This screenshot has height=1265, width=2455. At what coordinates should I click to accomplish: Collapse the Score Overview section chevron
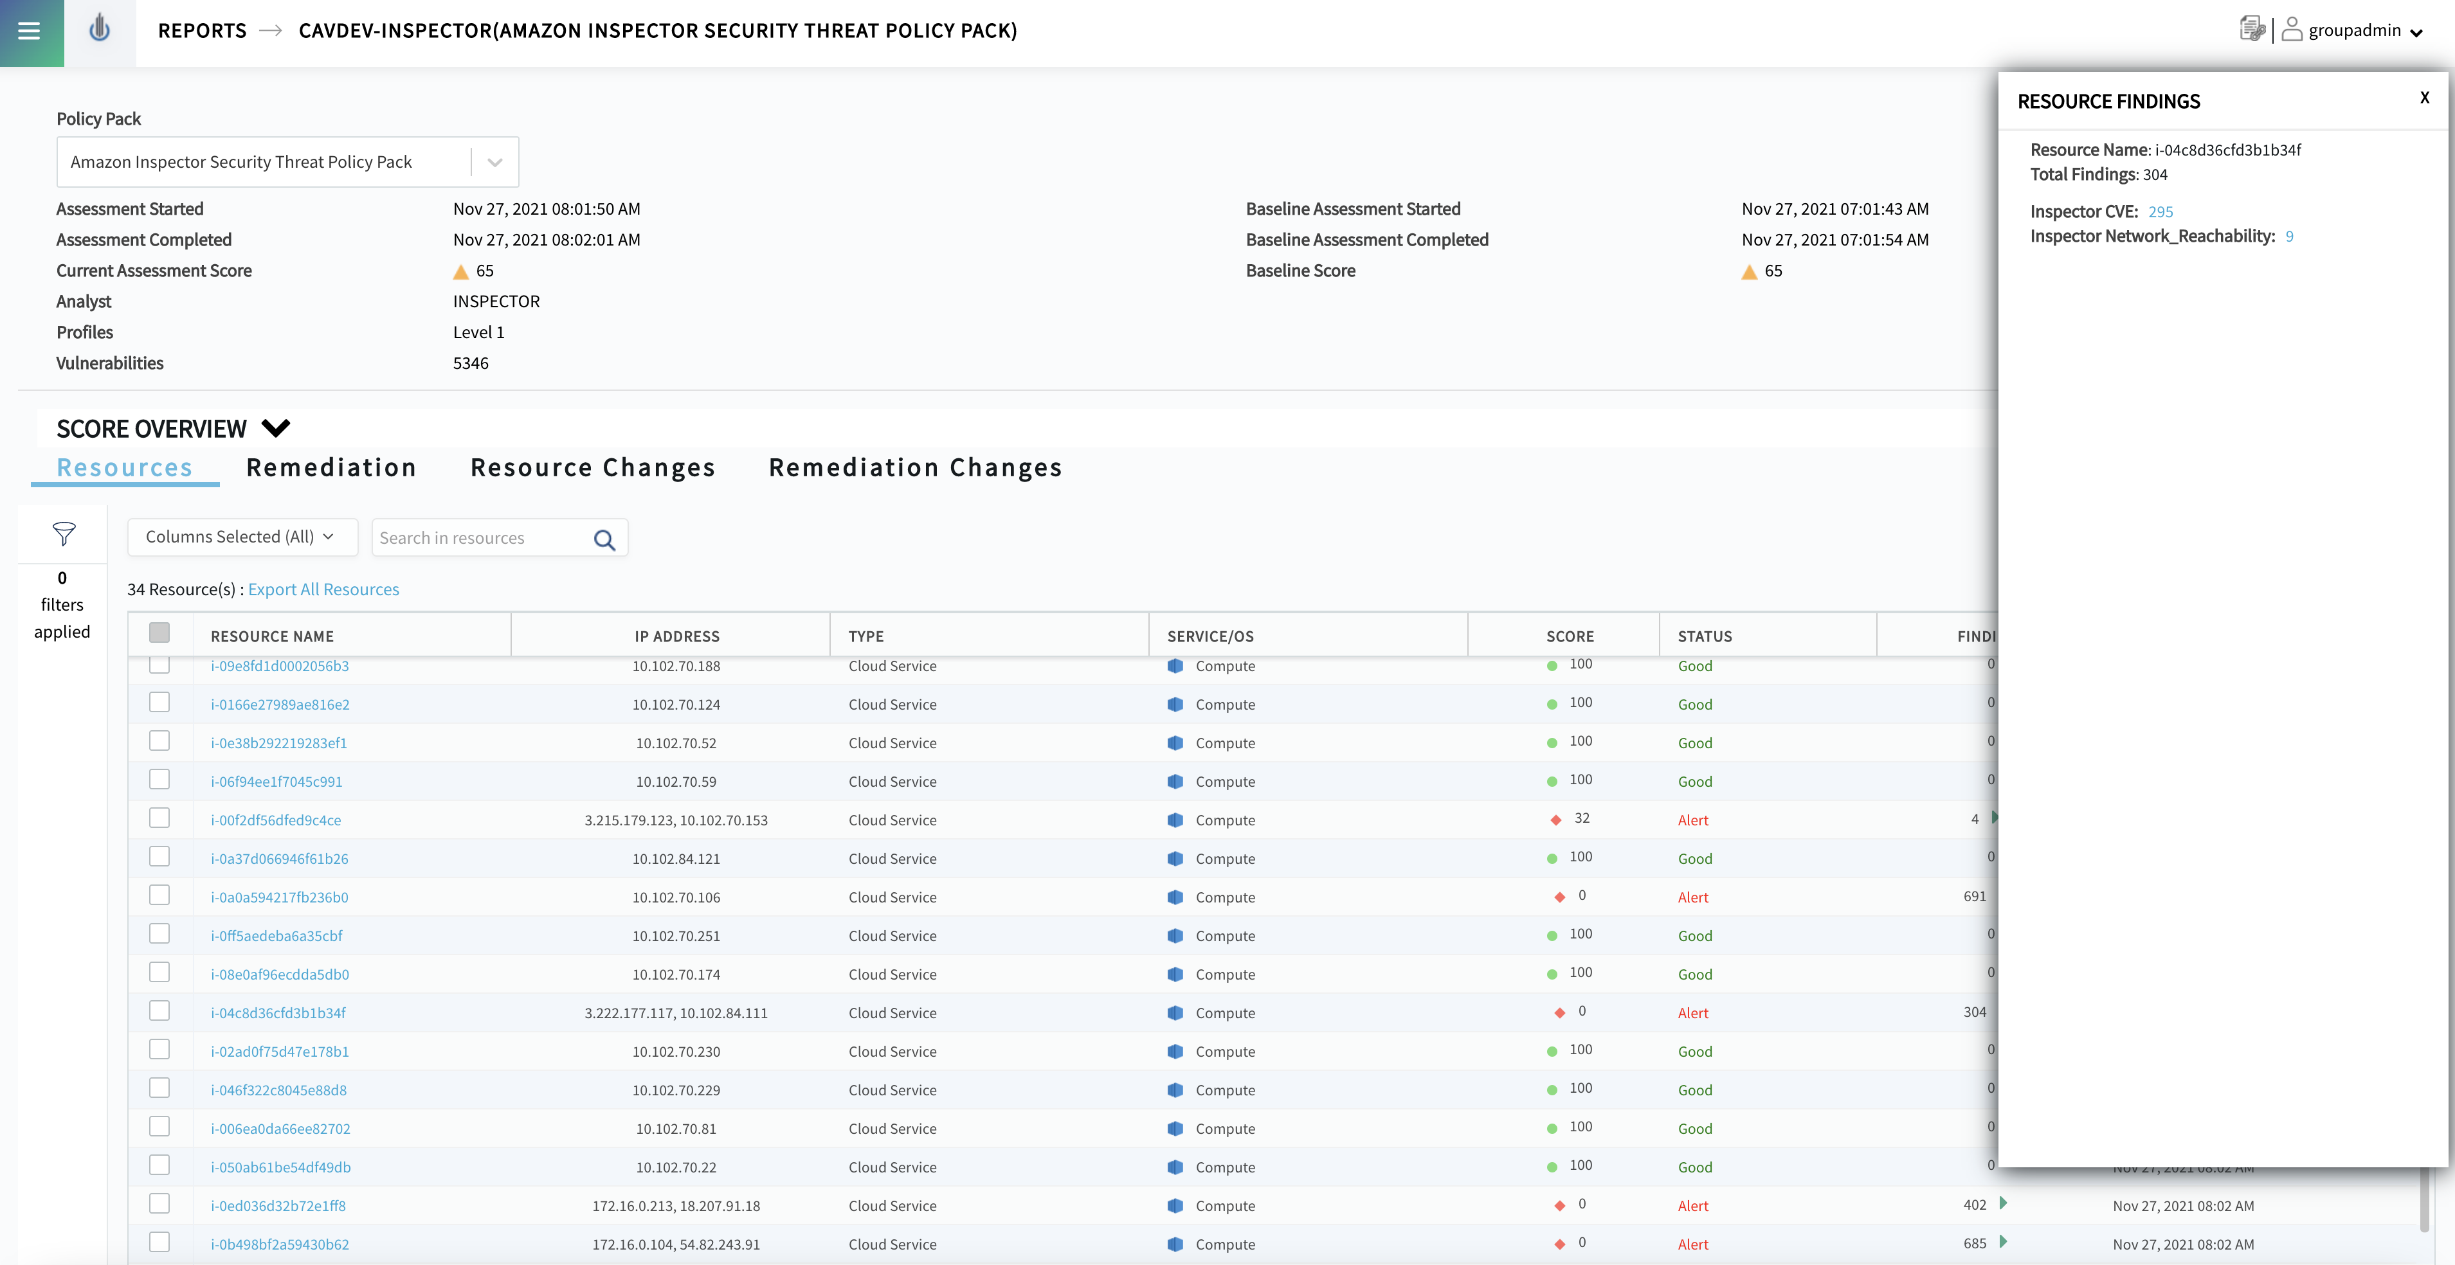(x=275, y=429)
